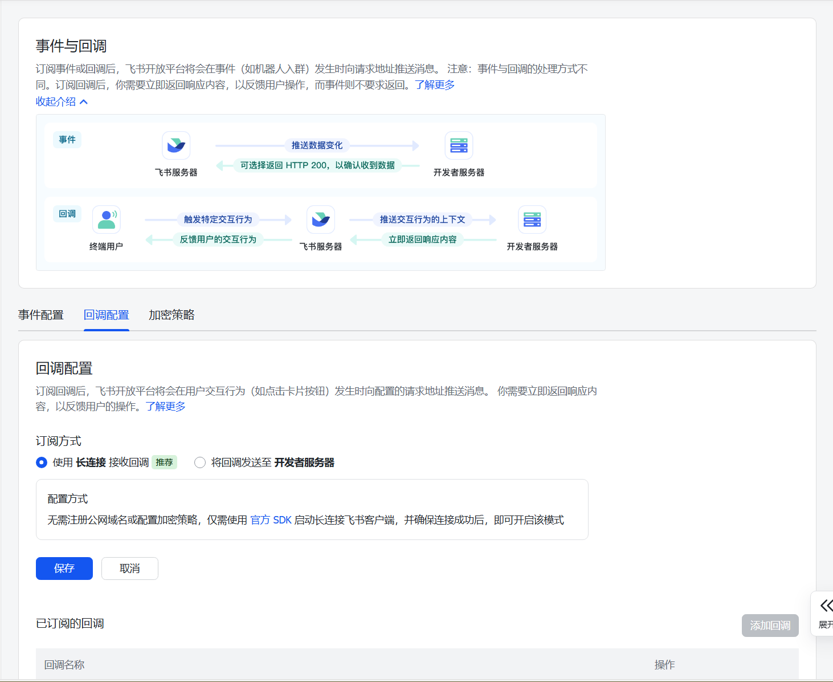Open the 加密策略 tab
This screenshot has height=682, width=833.
point(171,315)
